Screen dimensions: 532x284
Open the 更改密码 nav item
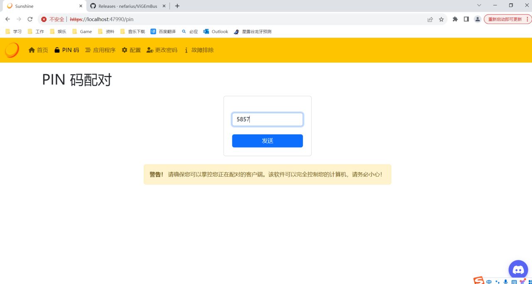pyautogui.click(x=162, y=50)
